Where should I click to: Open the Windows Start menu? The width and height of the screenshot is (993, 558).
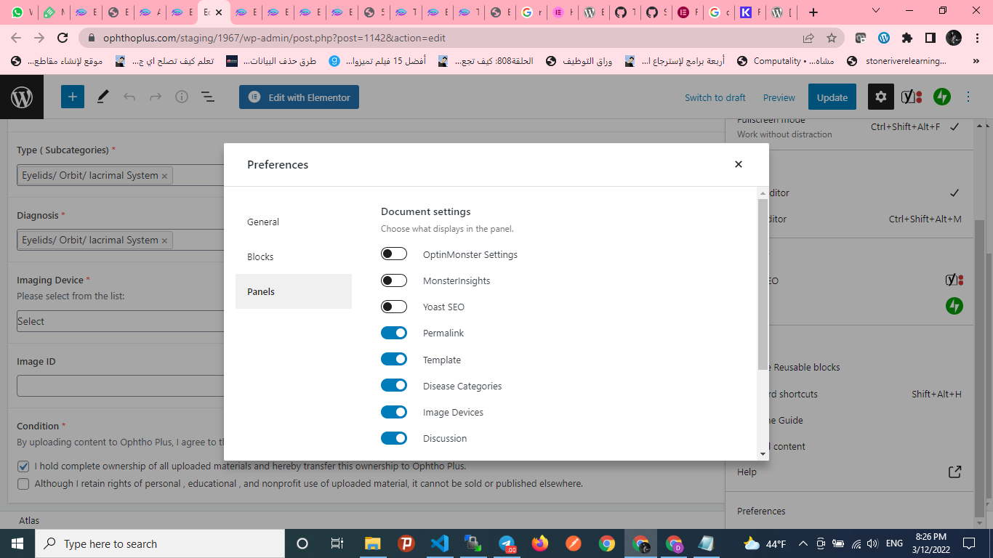[17, 543]
